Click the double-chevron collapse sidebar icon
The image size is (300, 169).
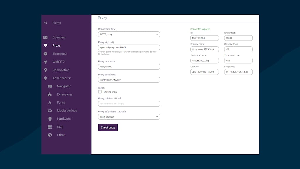45,23
